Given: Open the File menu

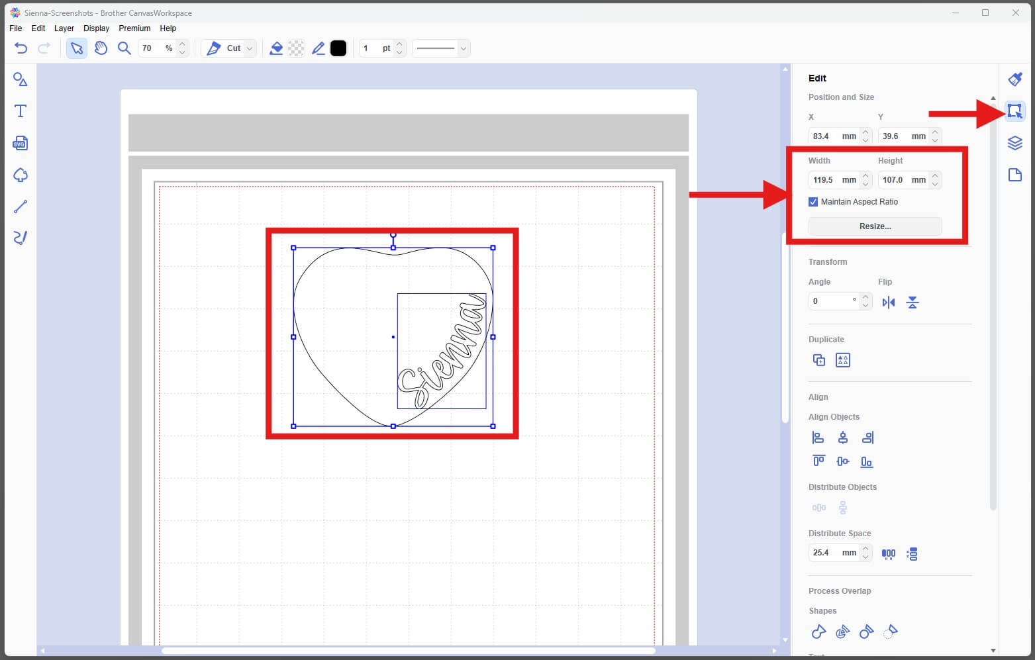Looking at the screenshot, I should coord(16,28).
